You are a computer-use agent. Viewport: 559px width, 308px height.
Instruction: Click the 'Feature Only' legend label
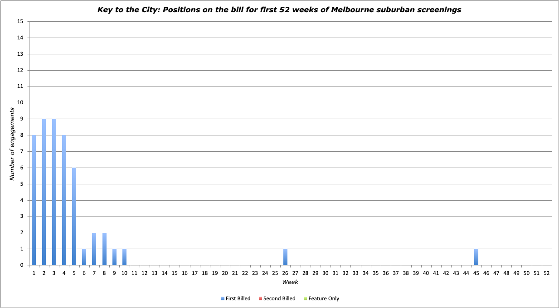[x=324, y=299]
